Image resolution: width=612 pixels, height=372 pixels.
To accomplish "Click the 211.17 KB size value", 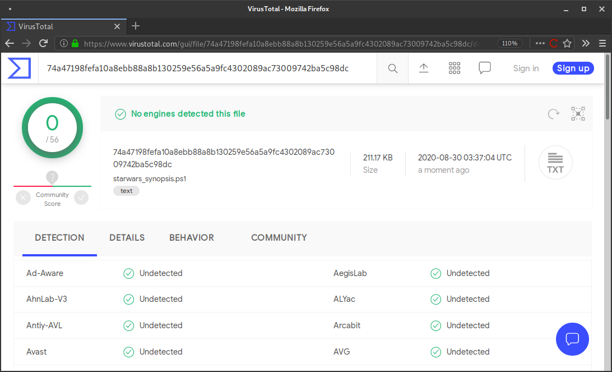I will click(x=378, y=158).
